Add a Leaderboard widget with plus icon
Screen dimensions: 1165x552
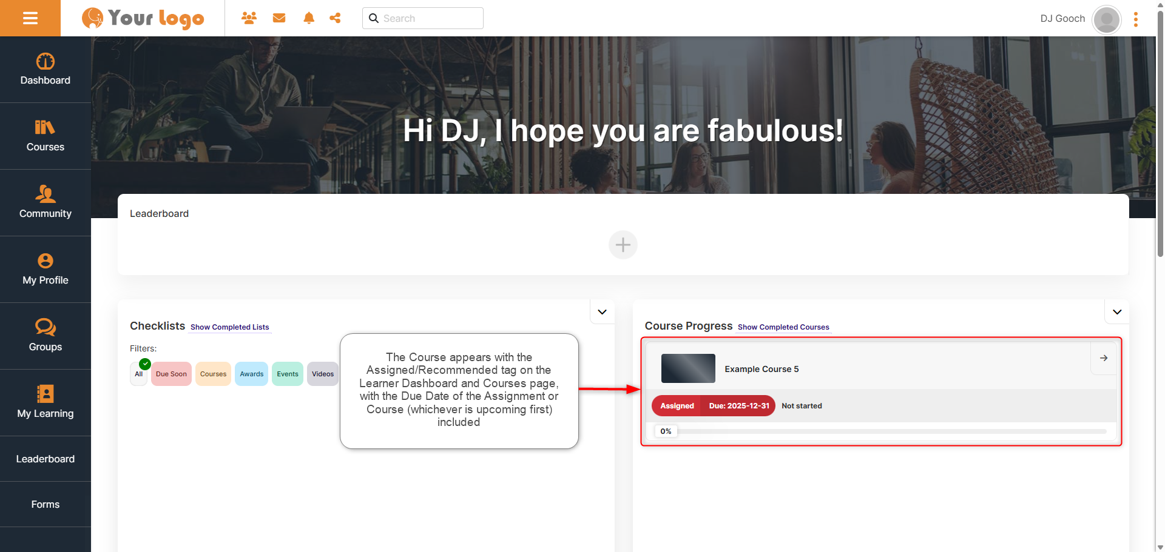623,245
